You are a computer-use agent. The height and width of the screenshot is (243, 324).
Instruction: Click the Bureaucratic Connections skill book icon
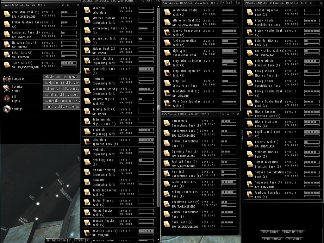[166, 123]
